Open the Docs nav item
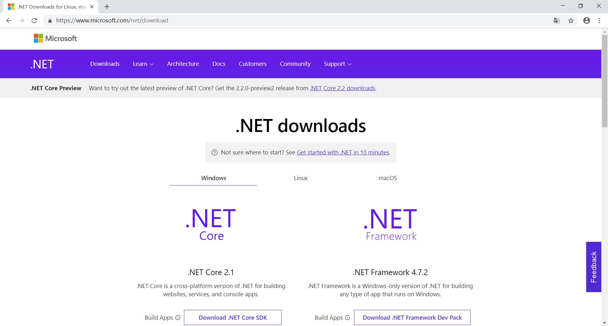Viewport: 608px width, 326px height. tap(219, 64)
